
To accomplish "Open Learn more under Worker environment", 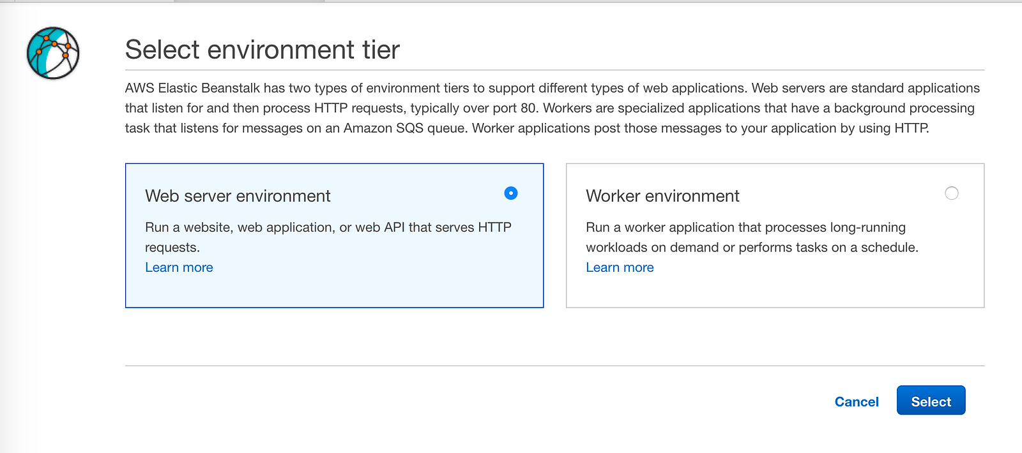I will click(x=620, y=267).
